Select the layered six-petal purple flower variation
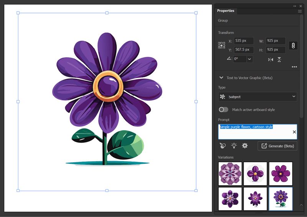 pyautogui.click(x=230, y=199)
